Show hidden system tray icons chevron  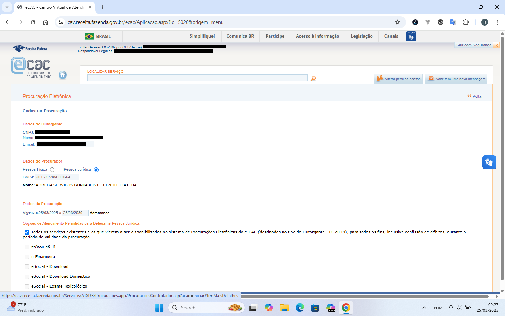(x=424, y=308)
